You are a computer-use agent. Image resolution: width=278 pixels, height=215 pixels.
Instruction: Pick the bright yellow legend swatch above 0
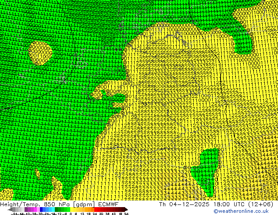coord(71,209)
